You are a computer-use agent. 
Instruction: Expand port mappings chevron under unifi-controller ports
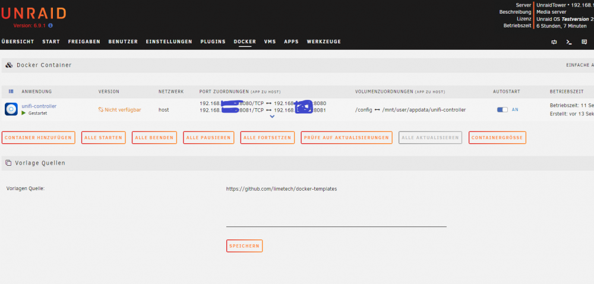click(x=272, y=116)
